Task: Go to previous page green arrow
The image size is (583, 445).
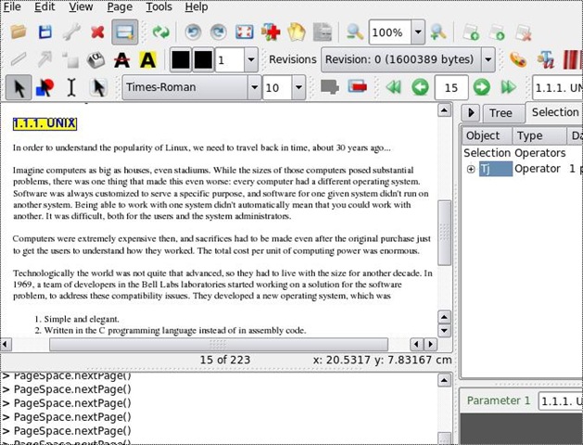Action: 420,87
